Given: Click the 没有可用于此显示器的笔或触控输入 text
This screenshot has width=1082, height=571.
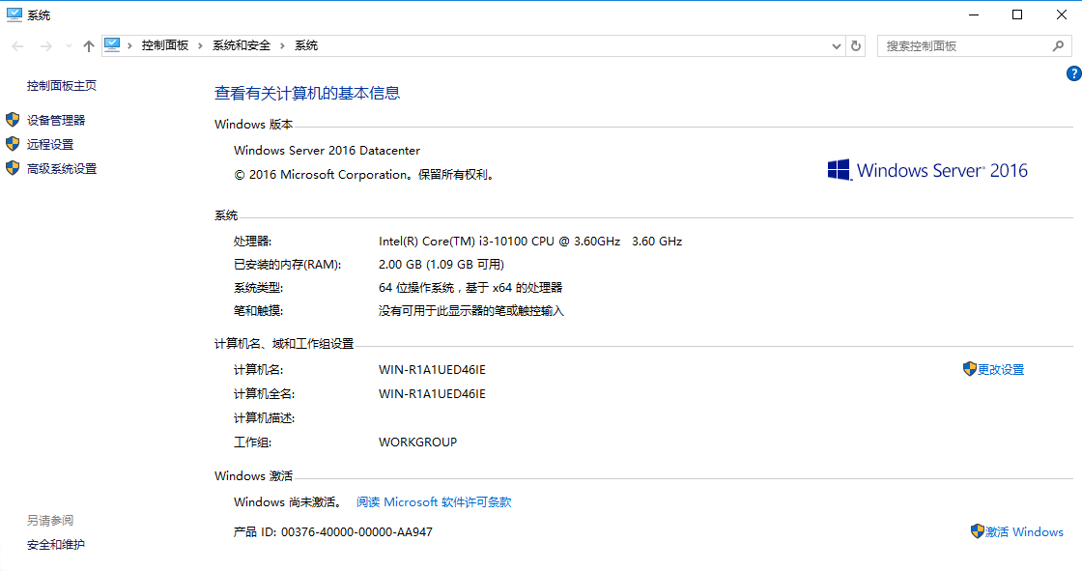Looking at the screenshot, I should coord(471,311).
